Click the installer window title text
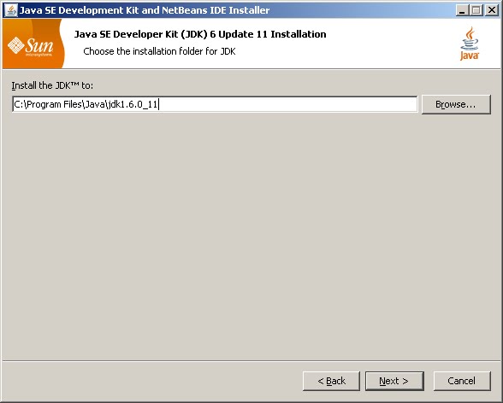This screenshot has width=503, height=403. point(145,10)
